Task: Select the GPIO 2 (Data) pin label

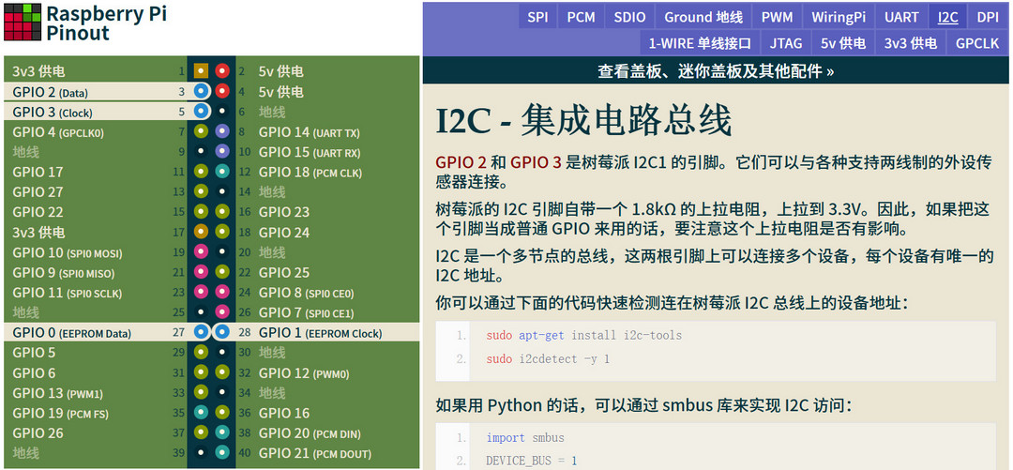Action: 50,92
